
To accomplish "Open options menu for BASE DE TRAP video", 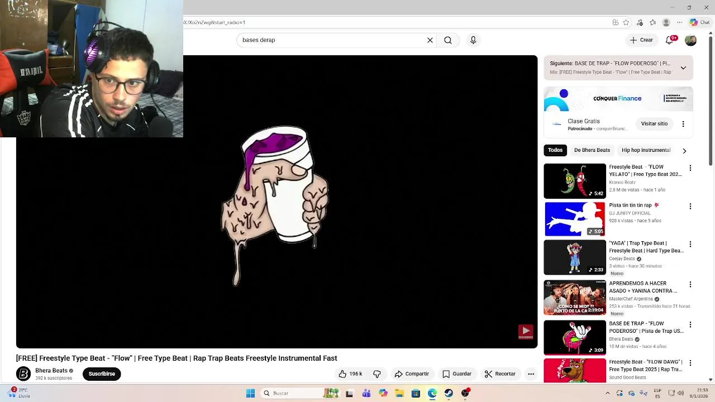I will click(x=690, y=324).
